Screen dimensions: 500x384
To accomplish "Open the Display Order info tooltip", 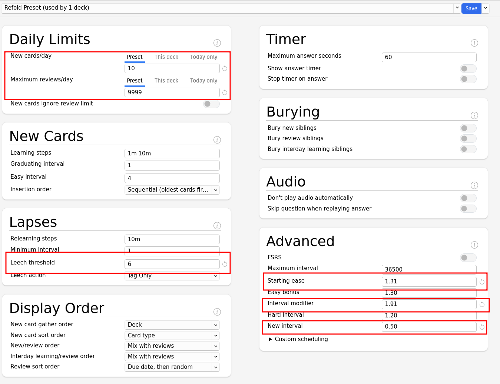I will tap(217, 312).
